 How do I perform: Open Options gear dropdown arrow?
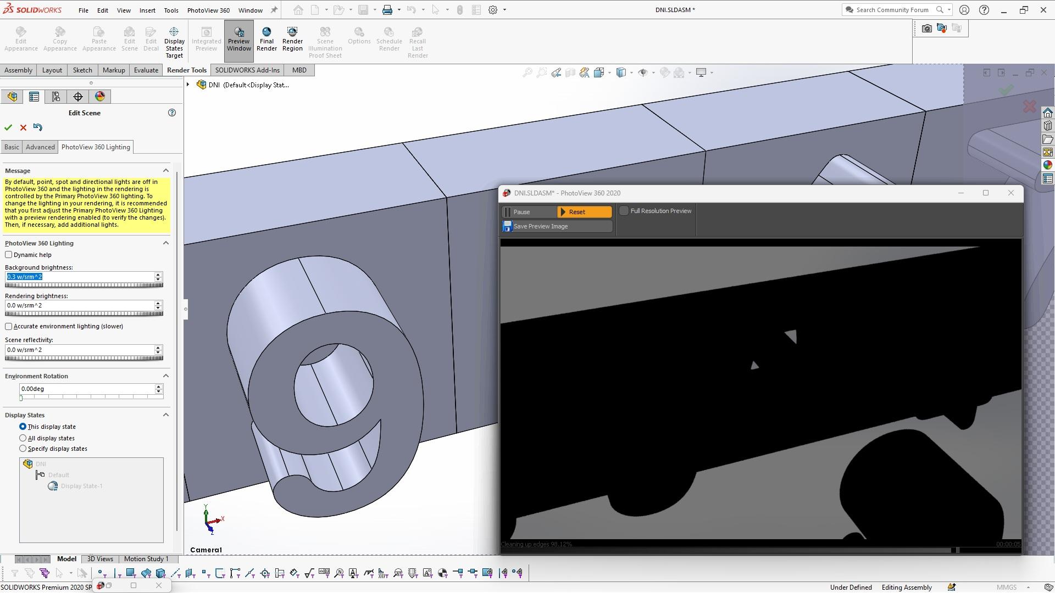click(504, 10)
